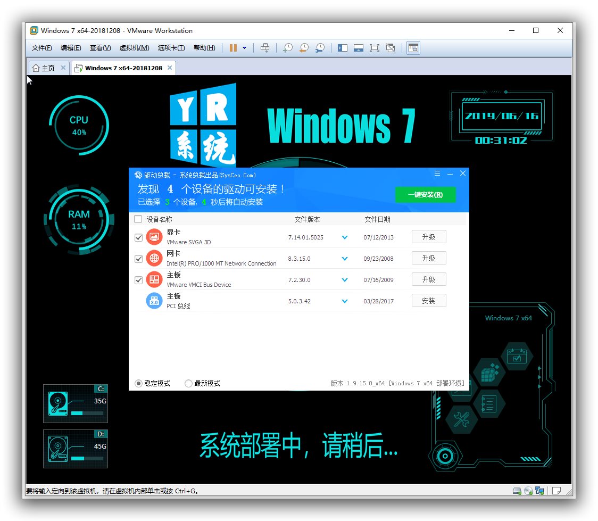Click the wrench tools hexagon icon
This screenshot has width=598, height=521.
(x=461, y=419)
